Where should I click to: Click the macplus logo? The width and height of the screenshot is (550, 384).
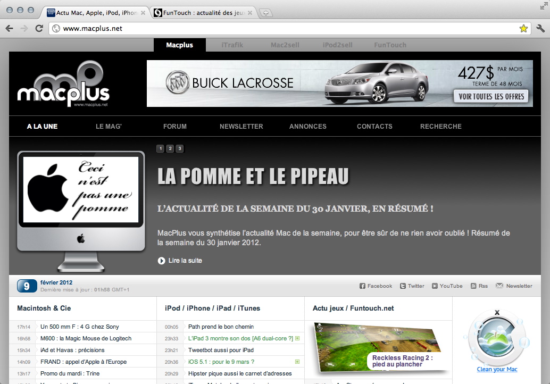(x=63, y=84)
